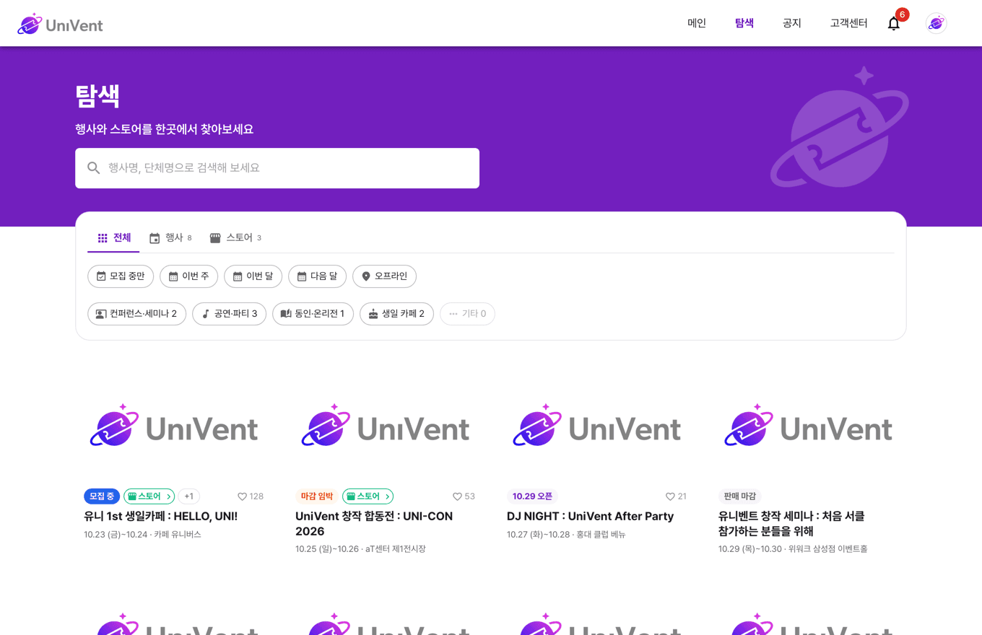Open title UniVent 창작 합동전 : UNI-CON 2026
Image resolution: width=982 pixels, height=635 pixels.
[x=374, y=524]
